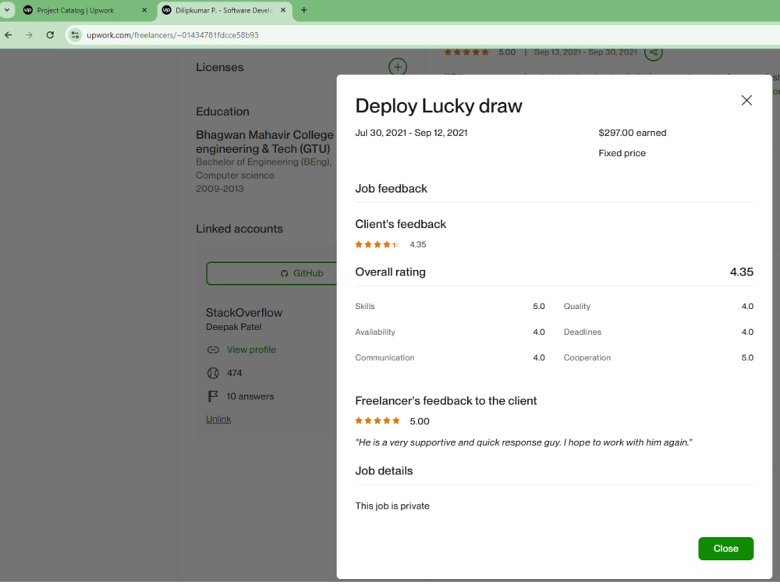Screen dimensions: 780x586
Task: Click the Availability rating row label
Action: (375, 332)
